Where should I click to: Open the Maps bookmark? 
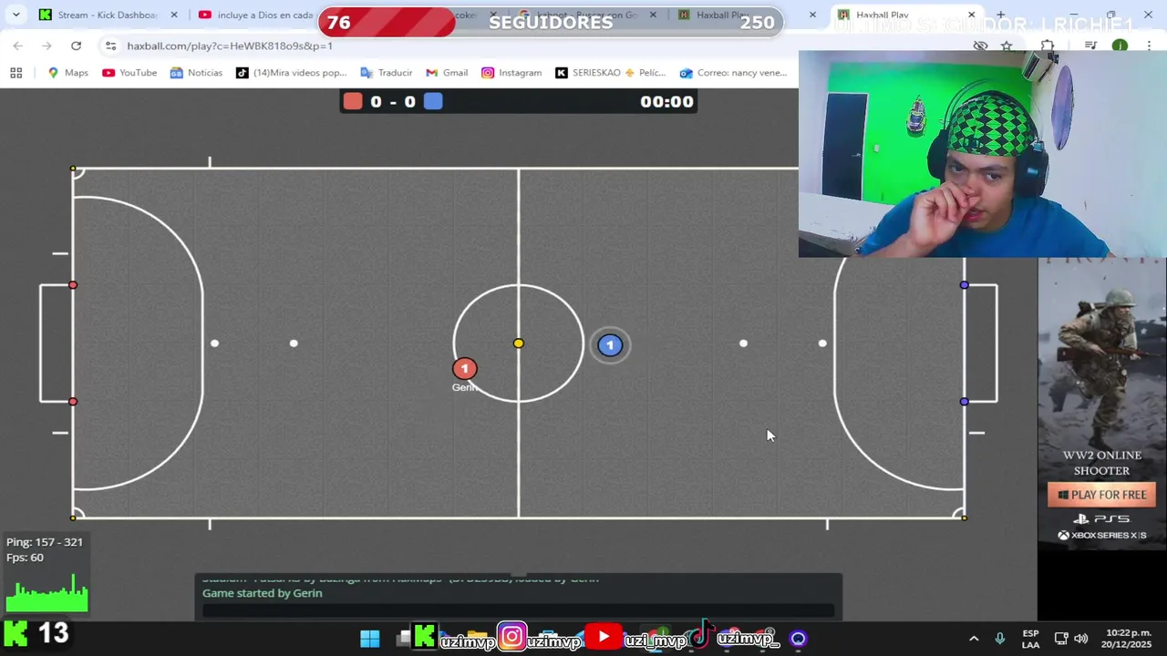coord(68,73)
